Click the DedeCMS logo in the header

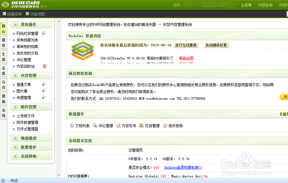[x=25, y=4]
